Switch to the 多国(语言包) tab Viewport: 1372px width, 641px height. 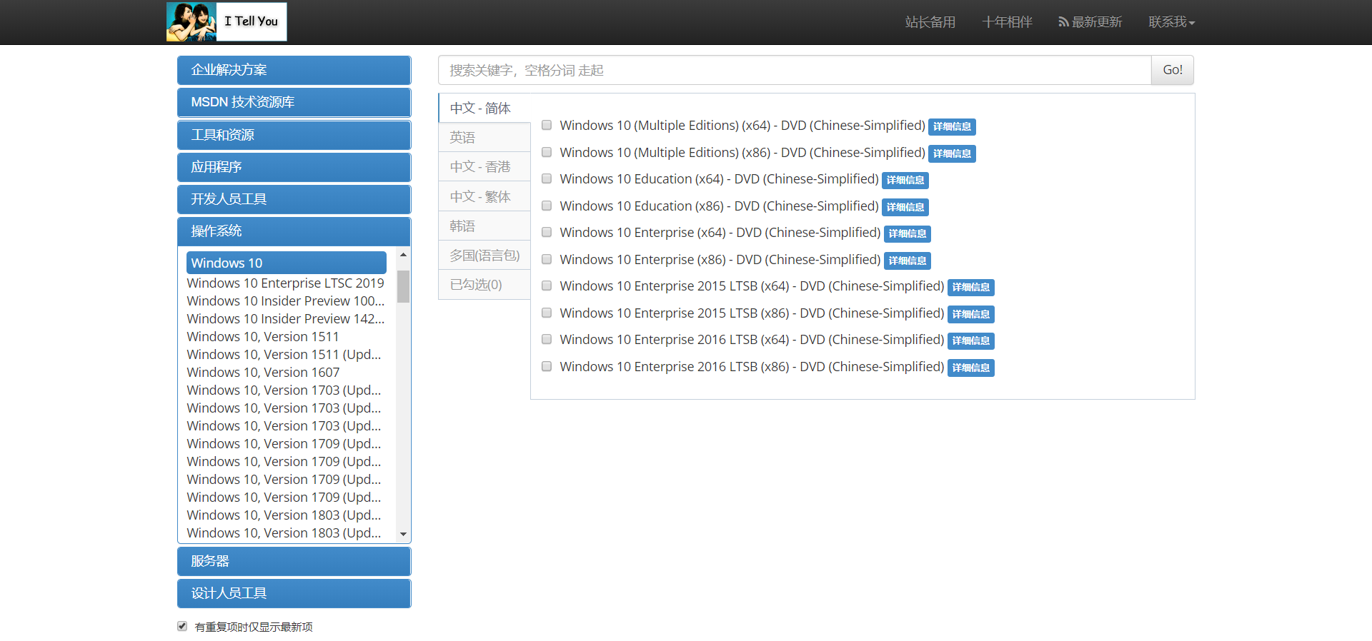pos(484,255)
